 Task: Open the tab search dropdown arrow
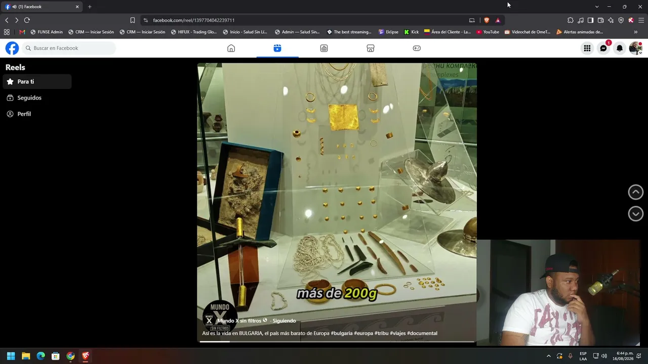597,7
